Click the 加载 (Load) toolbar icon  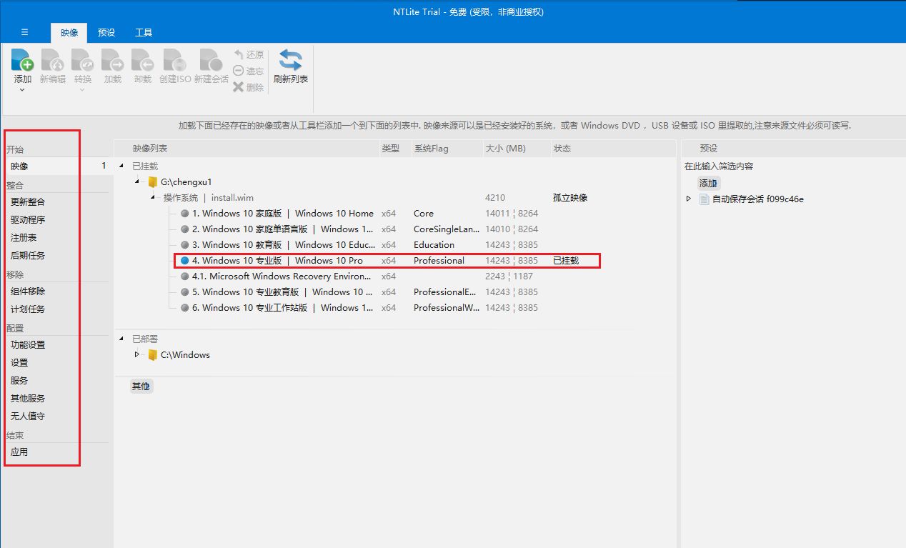[x=113, y=61]
